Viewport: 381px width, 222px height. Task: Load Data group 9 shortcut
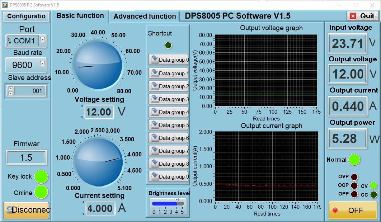(x=169, y=176)
